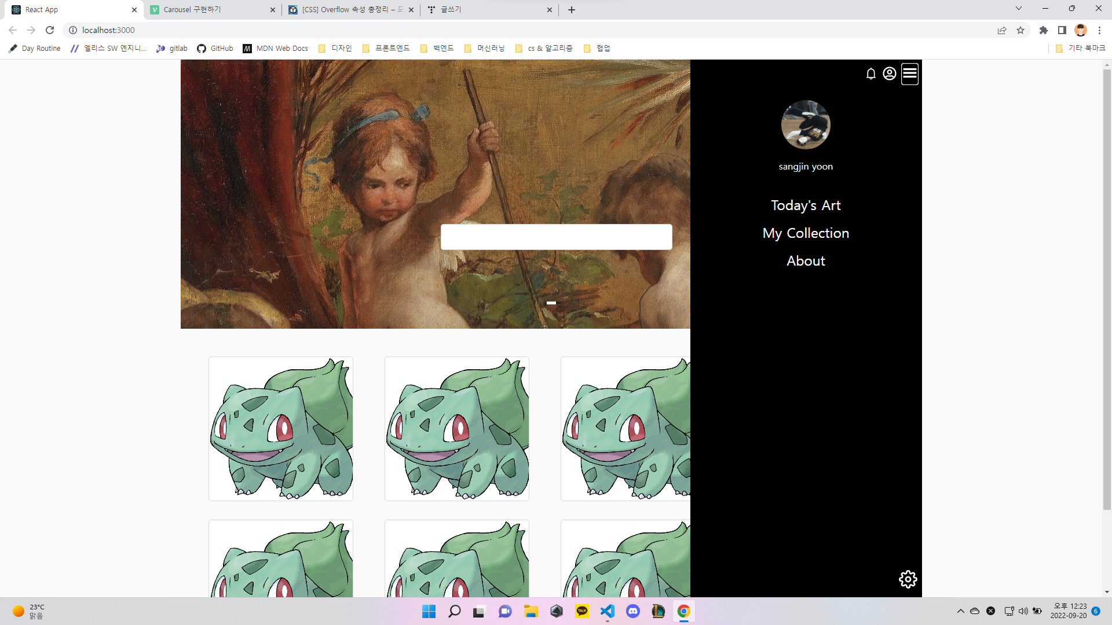Viewport: 1112px width, 625px height.
Task: Close the 글쓰기 tab
Action: 550,10
